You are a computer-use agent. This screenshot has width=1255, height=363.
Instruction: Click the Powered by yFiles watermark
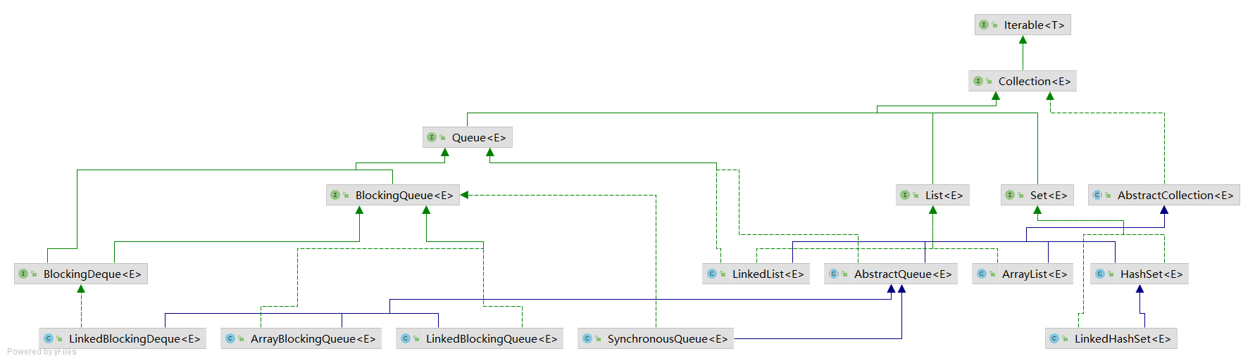click(42, 352)
